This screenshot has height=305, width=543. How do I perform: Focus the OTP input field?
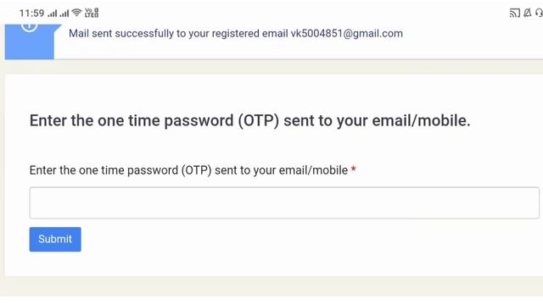[284, 203]
